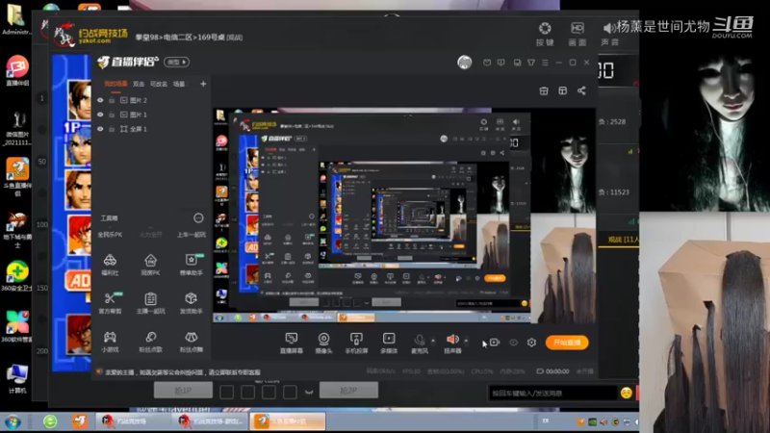This screenshot has height=433, width=770.
Task: Open 手机投屏 phone screen casting
Action: point(356,343)
